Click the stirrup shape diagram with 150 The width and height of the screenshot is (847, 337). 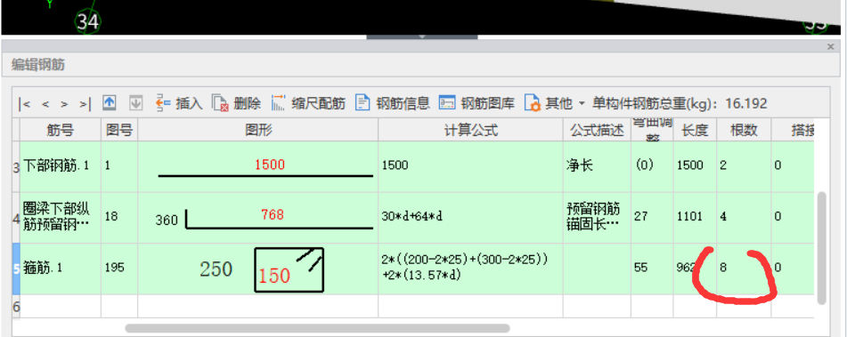coord(289,269)
